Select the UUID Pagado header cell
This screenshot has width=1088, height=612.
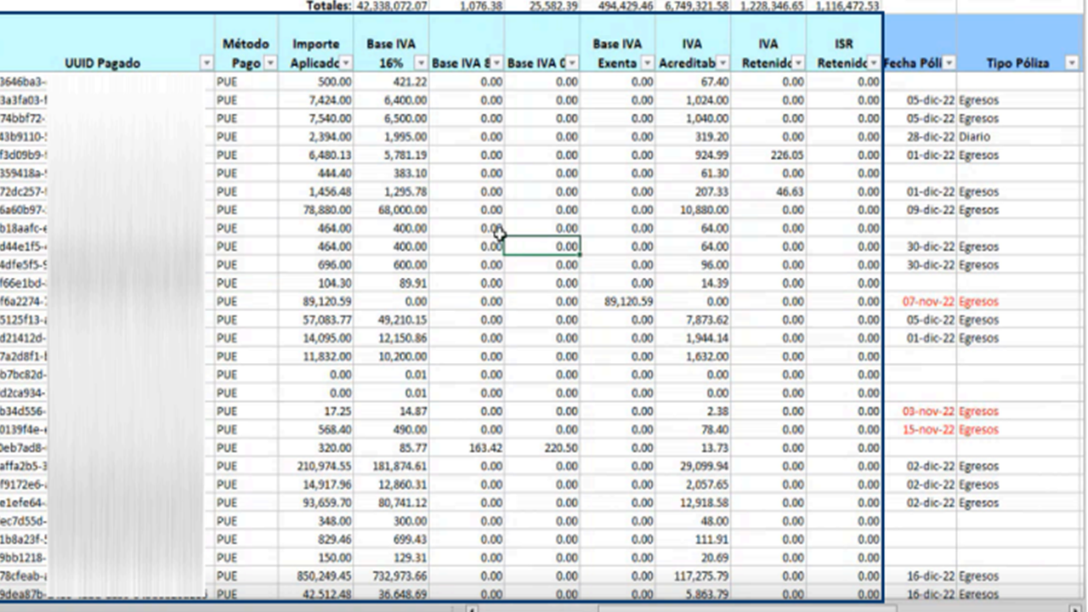pyautogui.click(x=106, y=43)
